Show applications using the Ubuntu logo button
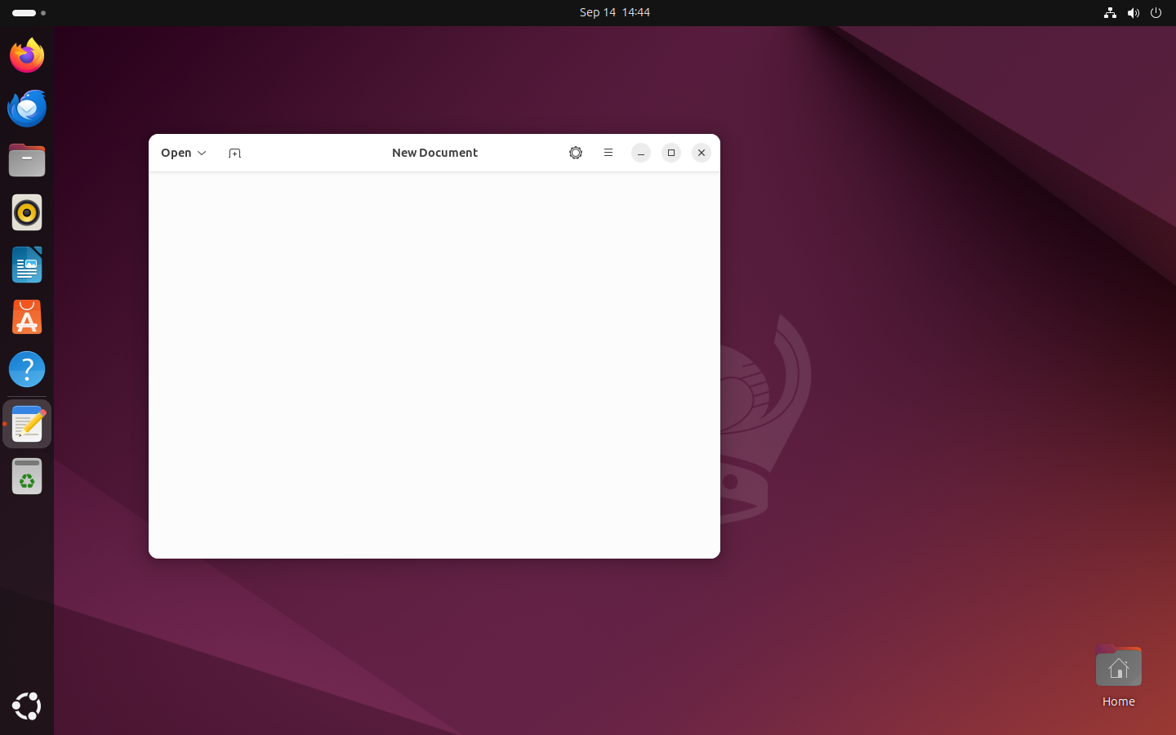 coord(27,706)
